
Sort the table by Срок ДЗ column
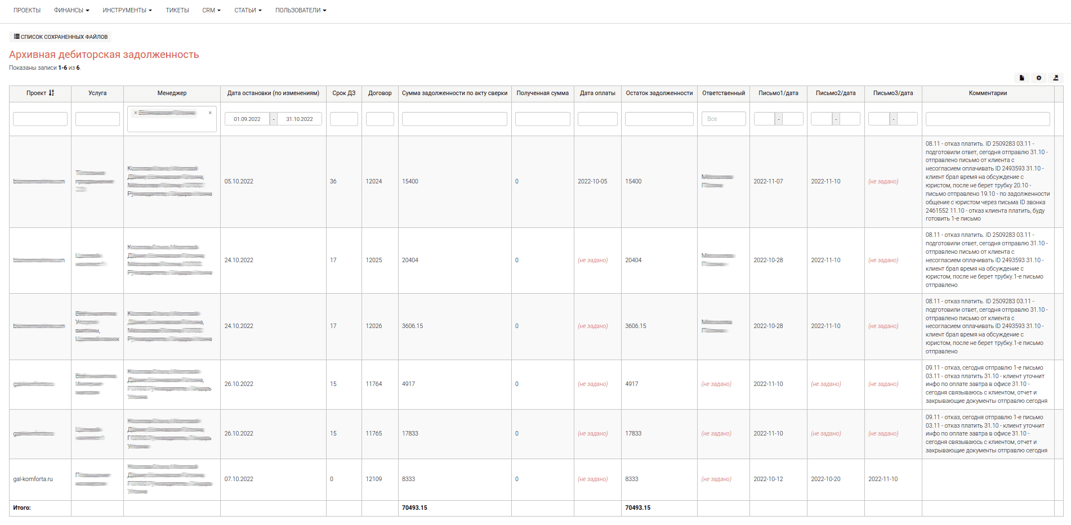click(343, 93)
